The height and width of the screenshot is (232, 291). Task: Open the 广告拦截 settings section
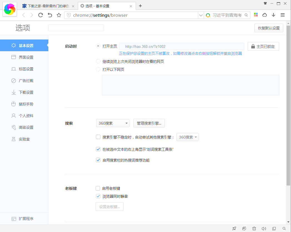tap(24, 81)
